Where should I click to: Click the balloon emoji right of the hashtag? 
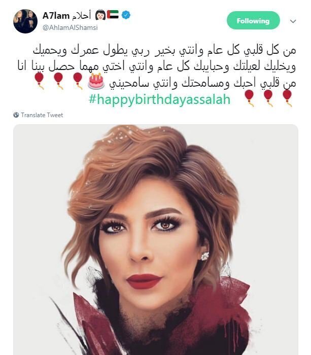tap(250, 98)
